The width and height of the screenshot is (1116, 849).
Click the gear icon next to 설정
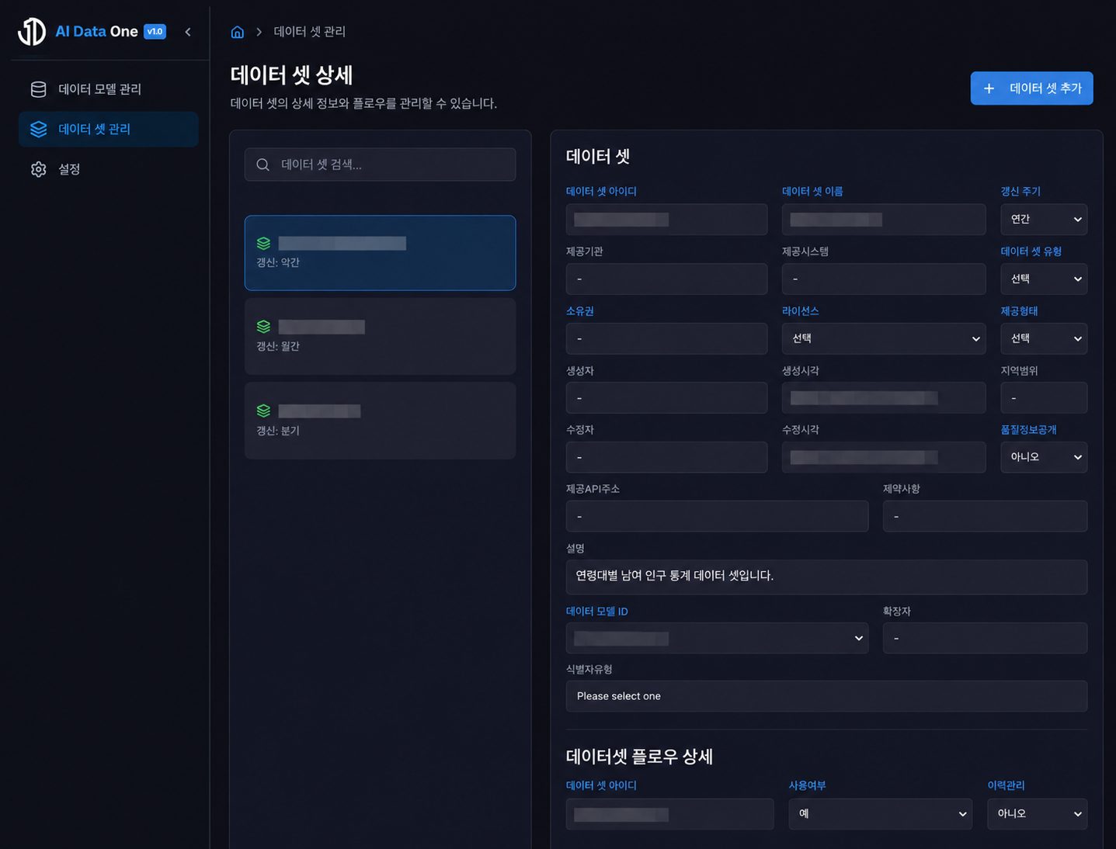coord(38,169)
